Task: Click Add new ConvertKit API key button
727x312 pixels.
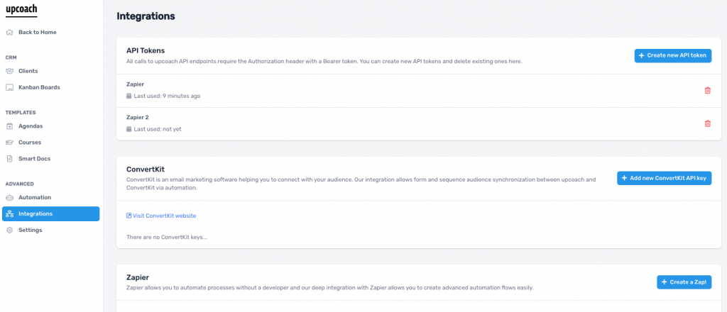Action: click(x=664, y=178)
